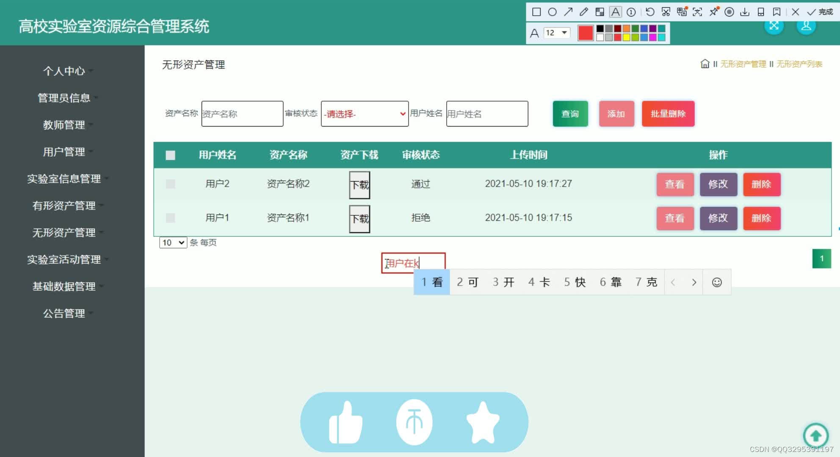Select the pencil drawing tool

[x=584, y=12]
